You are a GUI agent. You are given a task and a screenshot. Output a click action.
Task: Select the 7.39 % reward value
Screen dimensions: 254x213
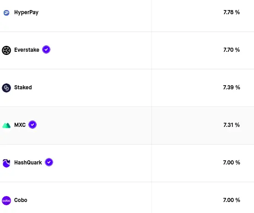coord(232,87)
